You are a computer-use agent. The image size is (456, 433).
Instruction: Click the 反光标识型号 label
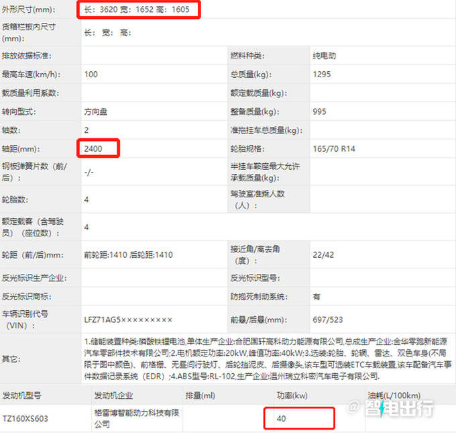[255, 278]
